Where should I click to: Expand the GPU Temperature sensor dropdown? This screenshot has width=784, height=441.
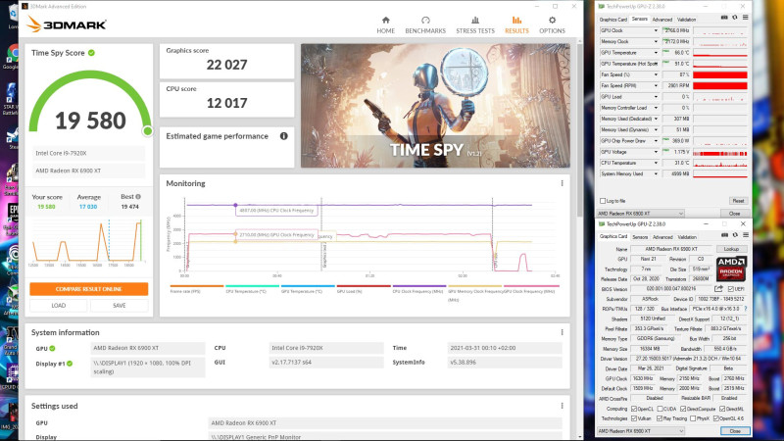pos(656,53)
